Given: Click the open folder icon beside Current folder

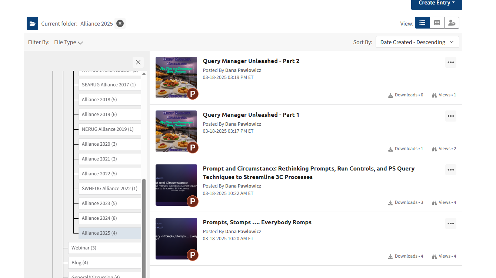Looking at the screenshot, I should tap(33, 23).
